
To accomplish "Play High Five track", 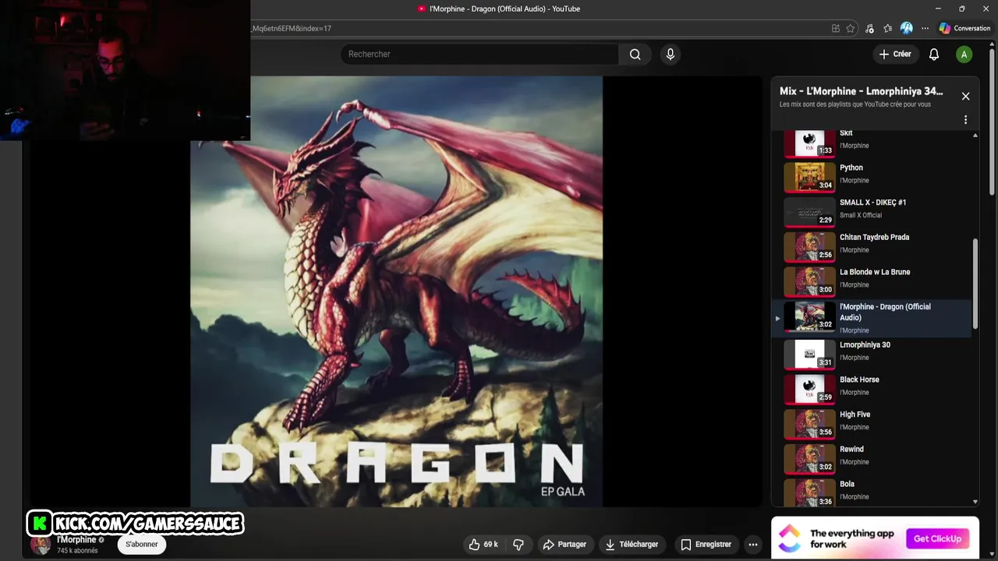I will click(x=872, y=424).
